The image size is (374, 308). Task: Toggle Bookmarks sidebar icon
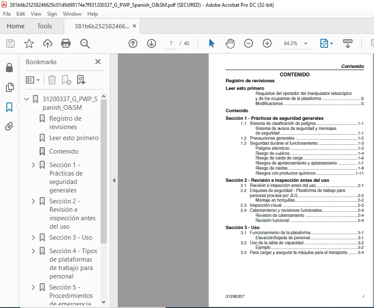point(9,107)
